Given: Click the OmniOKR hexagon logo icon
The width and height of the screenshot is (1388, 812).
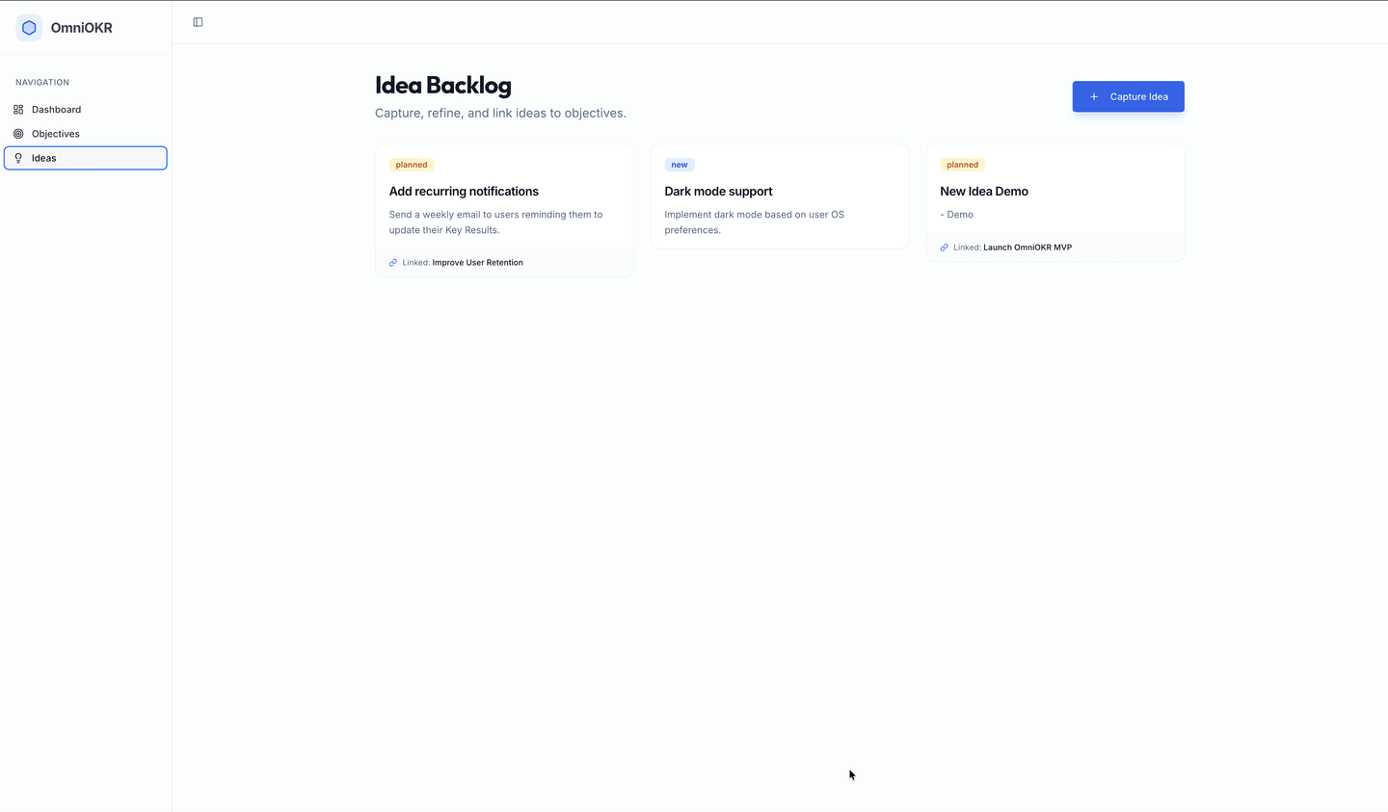Looking at the screenshot, I should 29,28.
